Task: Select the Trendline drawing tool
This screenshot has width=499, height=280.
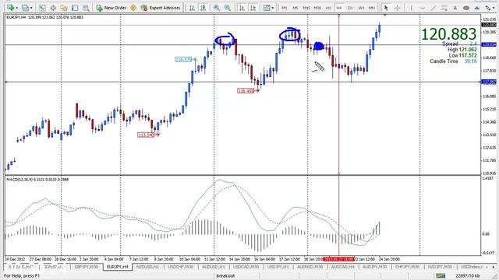Action: 434,8
